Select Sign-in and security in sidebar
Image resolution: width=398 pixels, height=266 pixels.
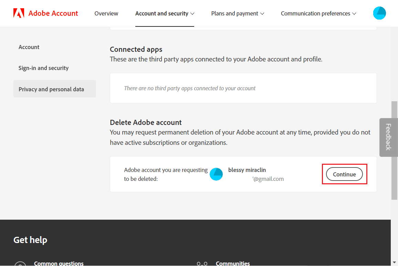43,68
